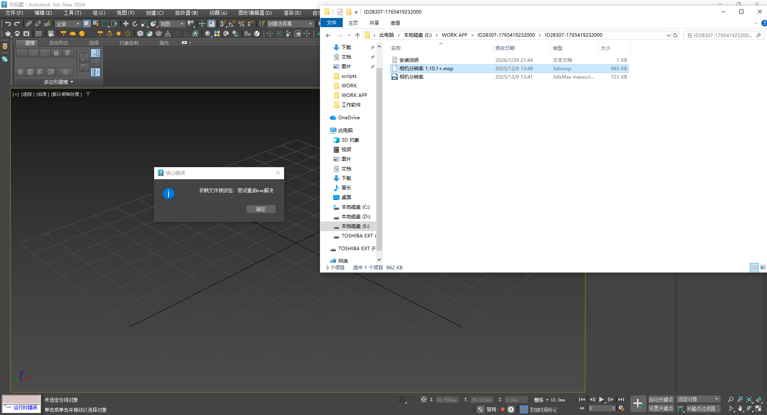
Task: Open the Material Editor sphere icon
Action: 208,34
